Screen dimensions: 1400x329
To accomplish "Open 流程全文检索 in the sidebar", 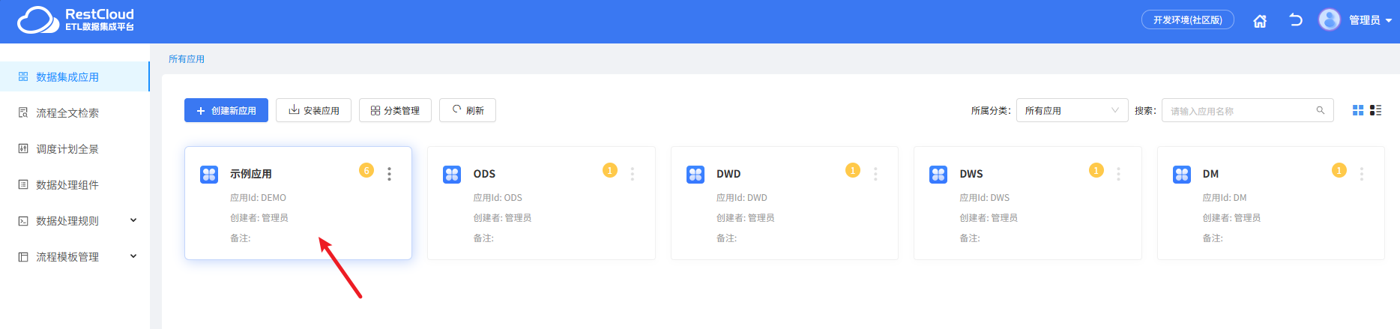I will pyautogui.click(x=74, y=112).
